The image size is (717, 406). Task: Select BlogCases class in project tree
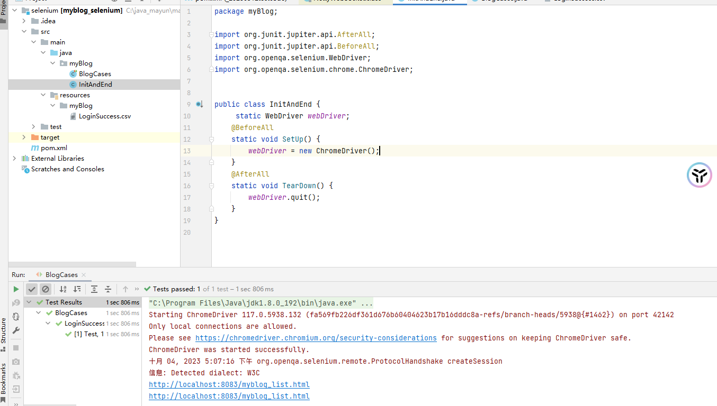click(x=94, y=74)
